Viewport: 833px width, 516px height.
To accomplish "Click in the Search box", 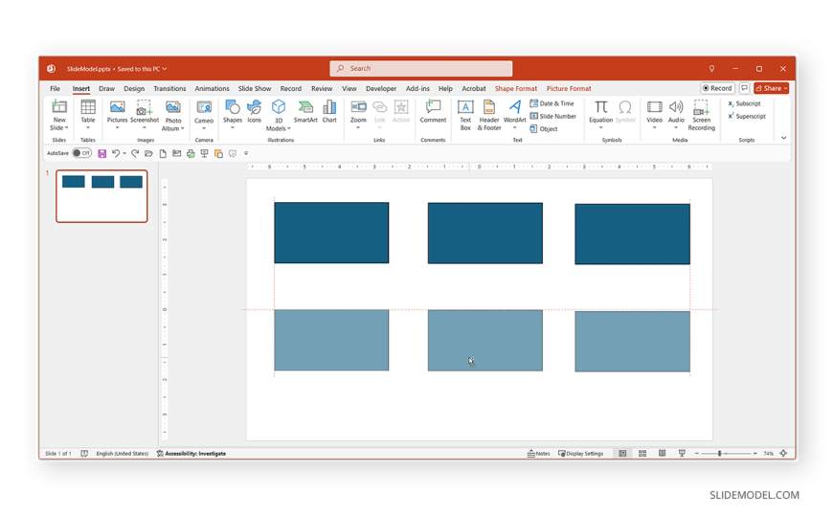I will pyautogui.click(x=420, y=69).
